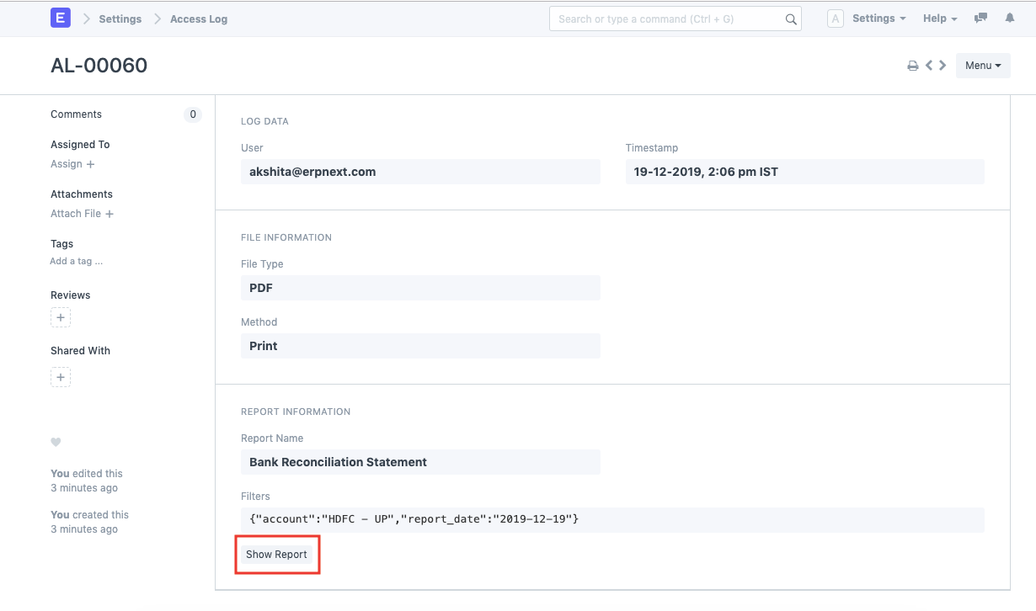Expand the Menu dropdown
Screen dimensions: 1036x611
982,65
